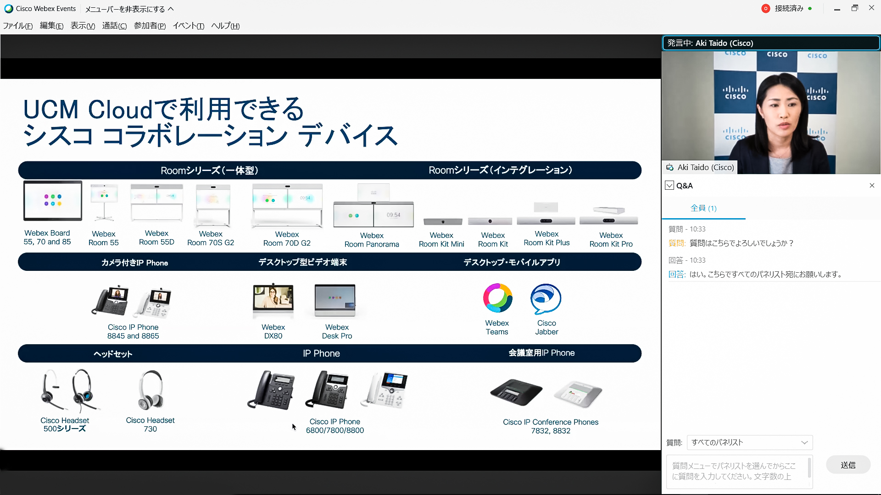Click the Webex Room Panorama image
881x495 pixels.
pyautogui.click(x=374, y=206)
